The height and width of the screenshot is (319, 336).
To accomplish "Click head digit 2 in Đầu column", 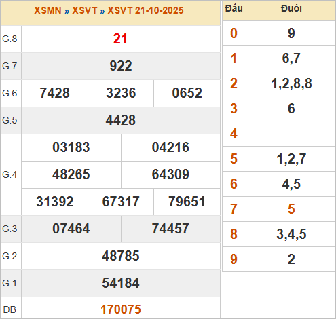I will 234,83.
